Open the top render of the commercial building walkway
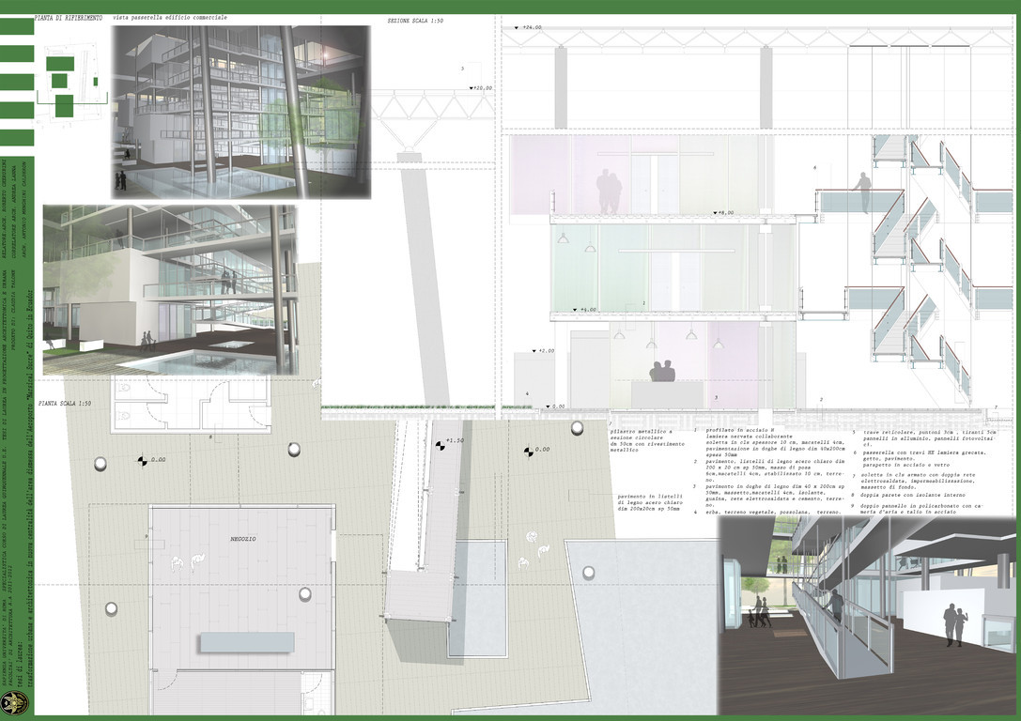 click(x=241, y=111)
